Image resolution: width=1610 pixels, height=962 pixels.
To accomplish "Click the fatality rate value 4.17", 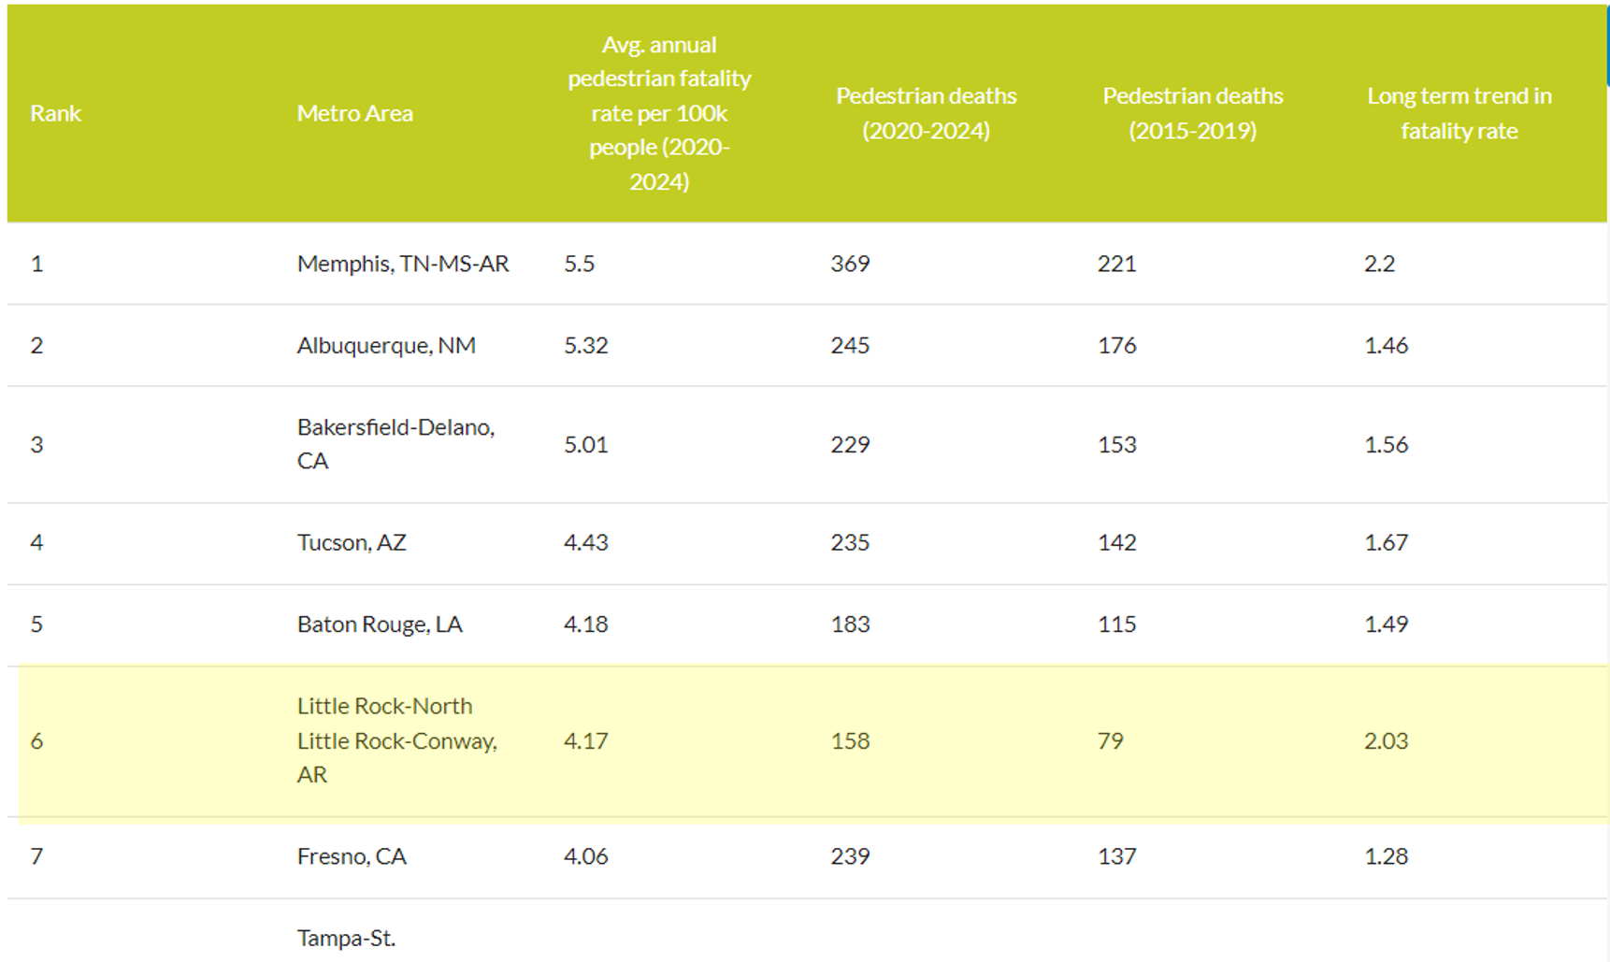I will click(585, 740).
